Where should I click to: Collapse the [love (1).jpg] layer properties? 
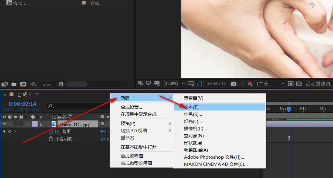click(29, 124)
